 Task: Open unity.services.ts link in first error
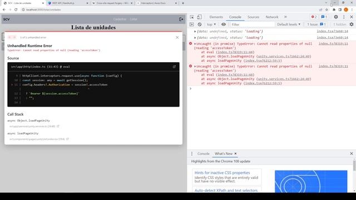coord(284,56)
